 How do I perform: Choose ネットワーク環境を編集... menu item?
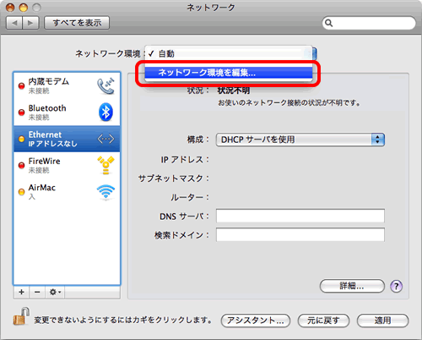tap(229, 73)
